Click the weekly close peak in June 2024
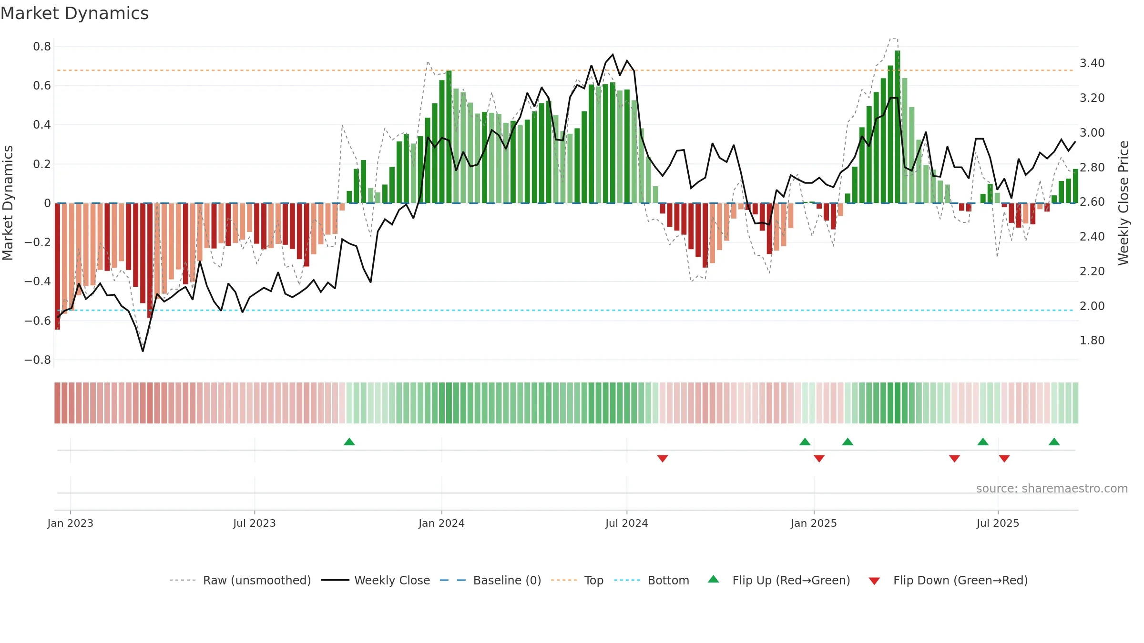This screenshot has width=1144, height=643. [x=613, y=54]
